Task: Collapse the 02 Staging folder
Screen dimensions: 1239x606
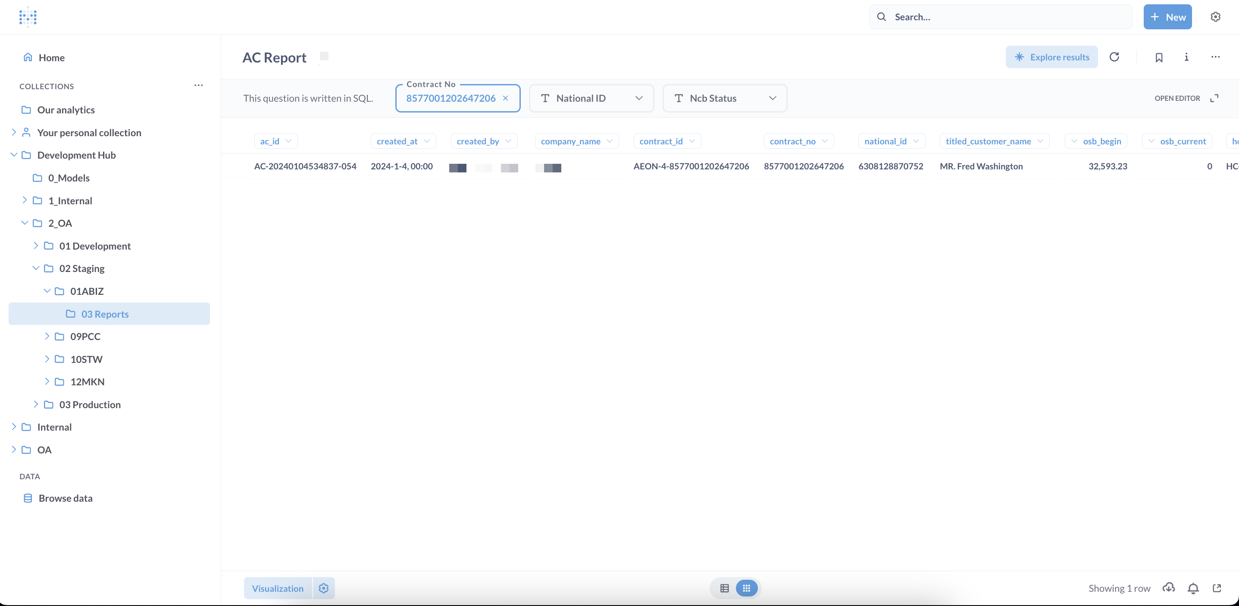Action: [x=36, y=269]
